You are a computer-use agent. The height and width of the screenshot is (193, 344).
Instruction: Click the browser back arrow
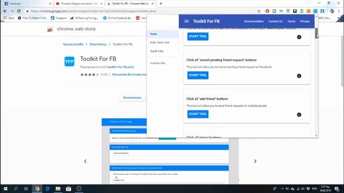point(5,11)
